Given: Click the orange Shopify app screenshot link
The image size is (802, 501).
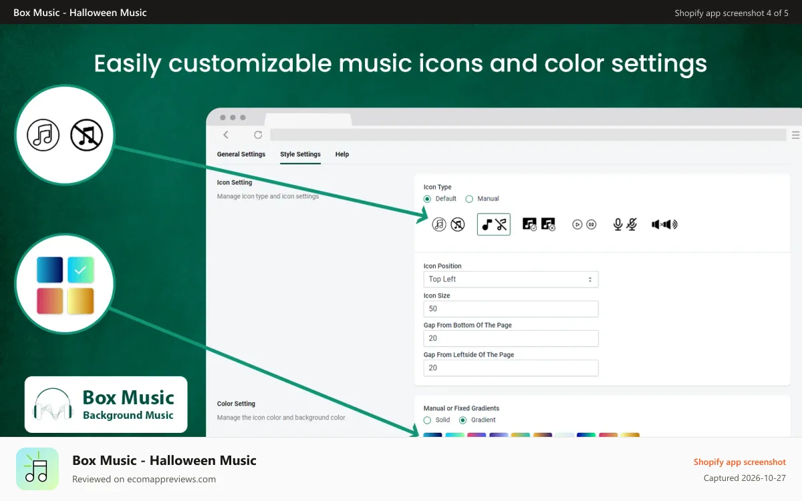Looking at the screenshot, I should (740, 462).
